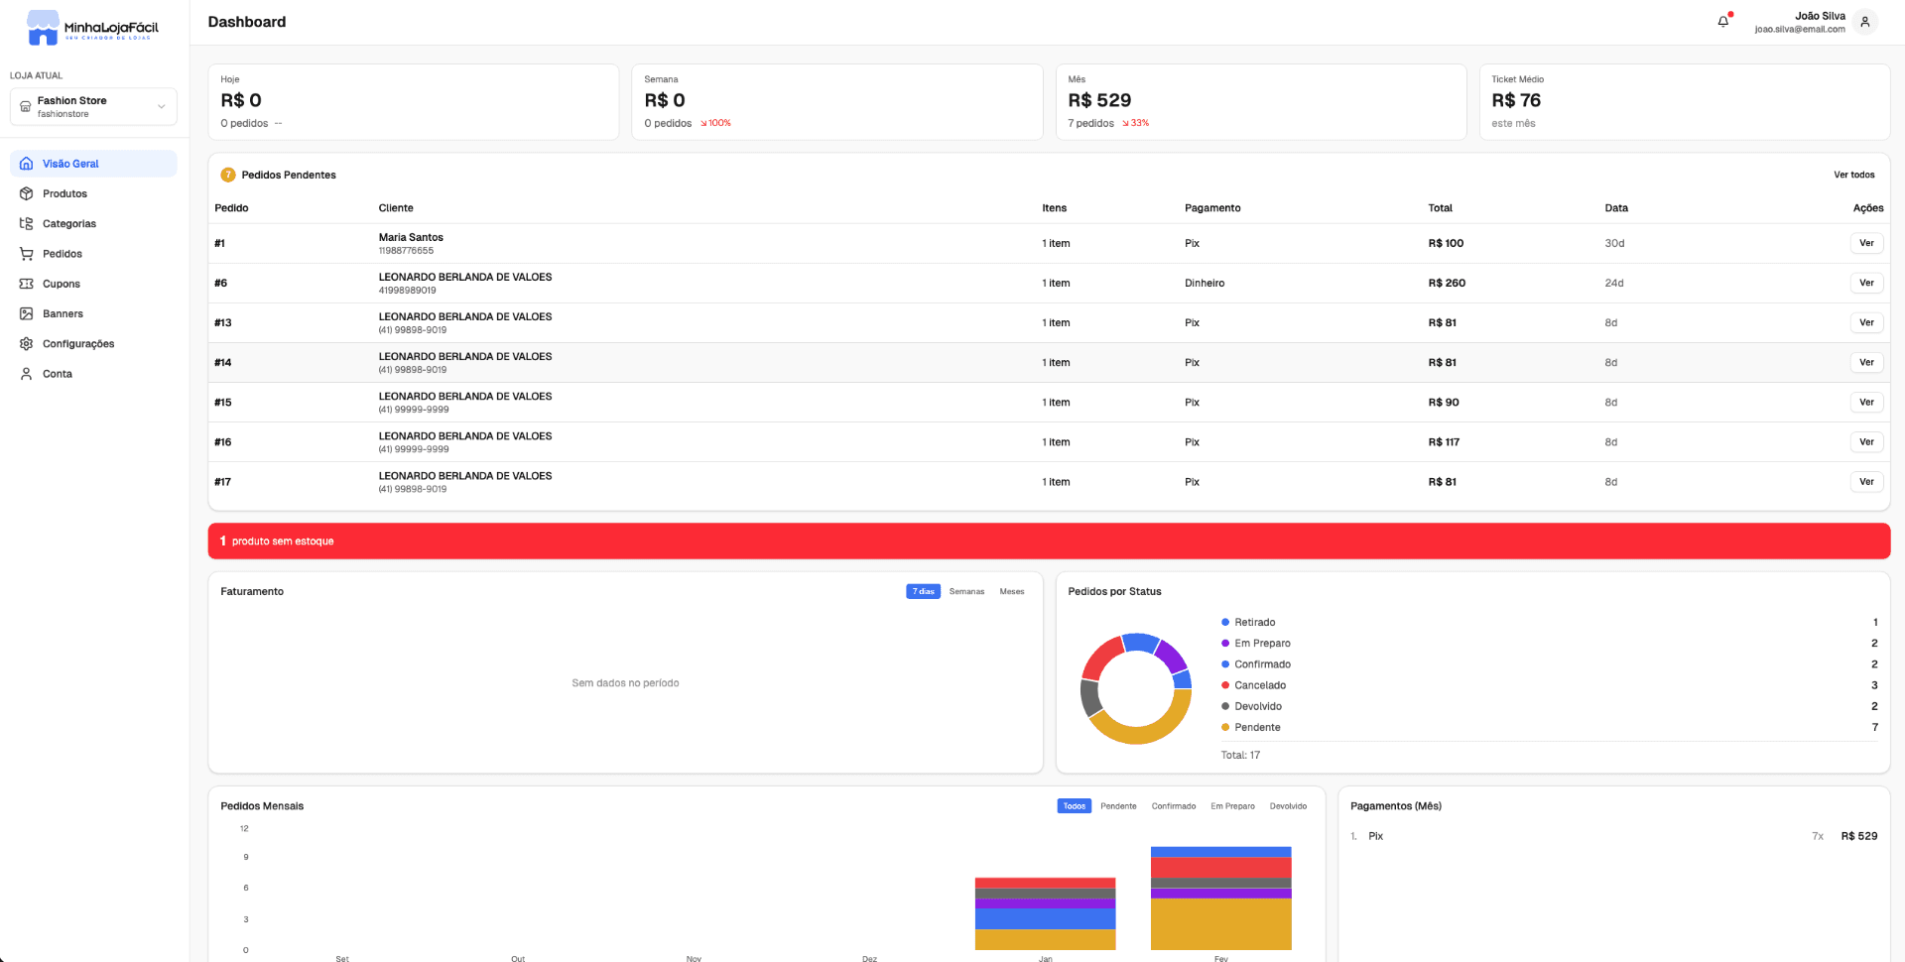The image size is (1905, 962).
Task: Click Ver todos pending orders
Action: [1853, 175]
